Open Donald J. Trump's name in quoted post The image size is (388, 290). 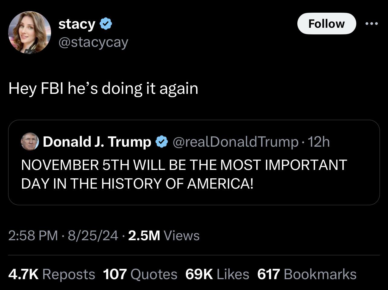pos(97,142)
